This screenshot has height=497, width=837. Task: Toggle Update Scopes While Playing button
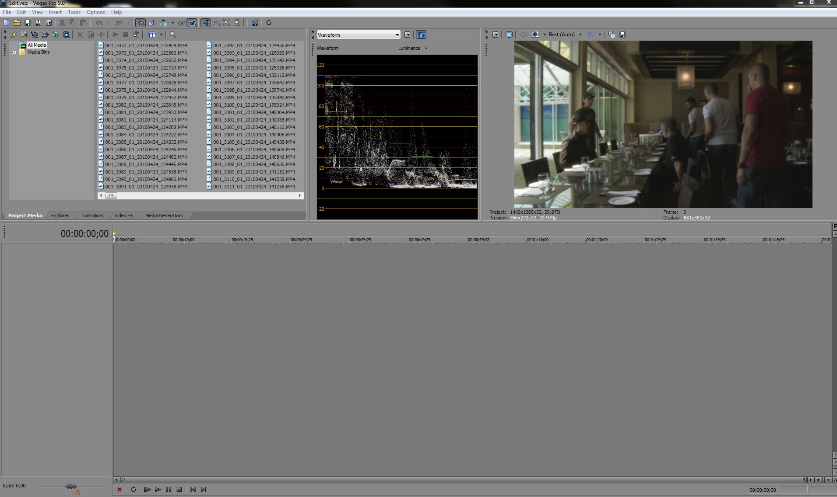[x=421, y=35]
